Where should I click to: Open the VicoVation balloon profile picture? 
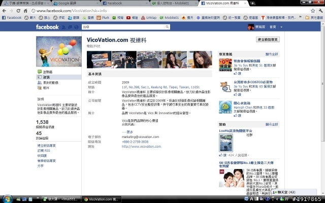click(59, 52)
